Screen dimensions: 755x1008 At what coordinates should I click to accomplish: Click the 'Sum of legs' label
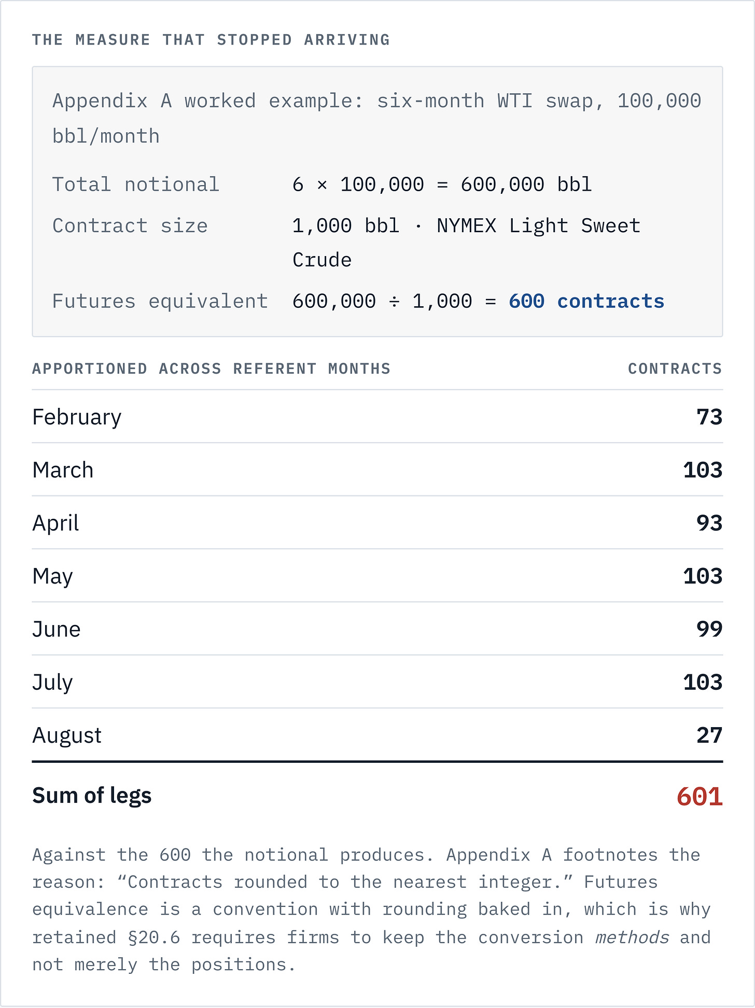click(92, 796)
